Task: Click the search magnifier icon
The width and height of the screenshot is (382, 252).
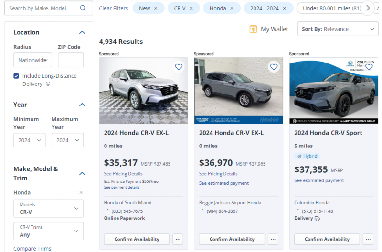Action: (83, 8)
